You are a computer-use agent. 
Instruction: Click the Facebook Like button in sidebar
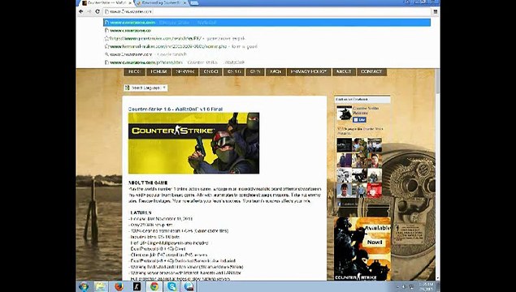click(x=359, y=120)
